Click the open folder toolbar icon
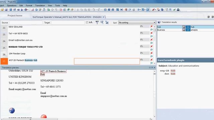Viewport: 214px width, 120px height. pos(2,10)
